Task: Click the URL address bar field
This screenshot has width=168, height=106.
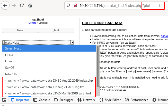Action: [x=108, y=5]
